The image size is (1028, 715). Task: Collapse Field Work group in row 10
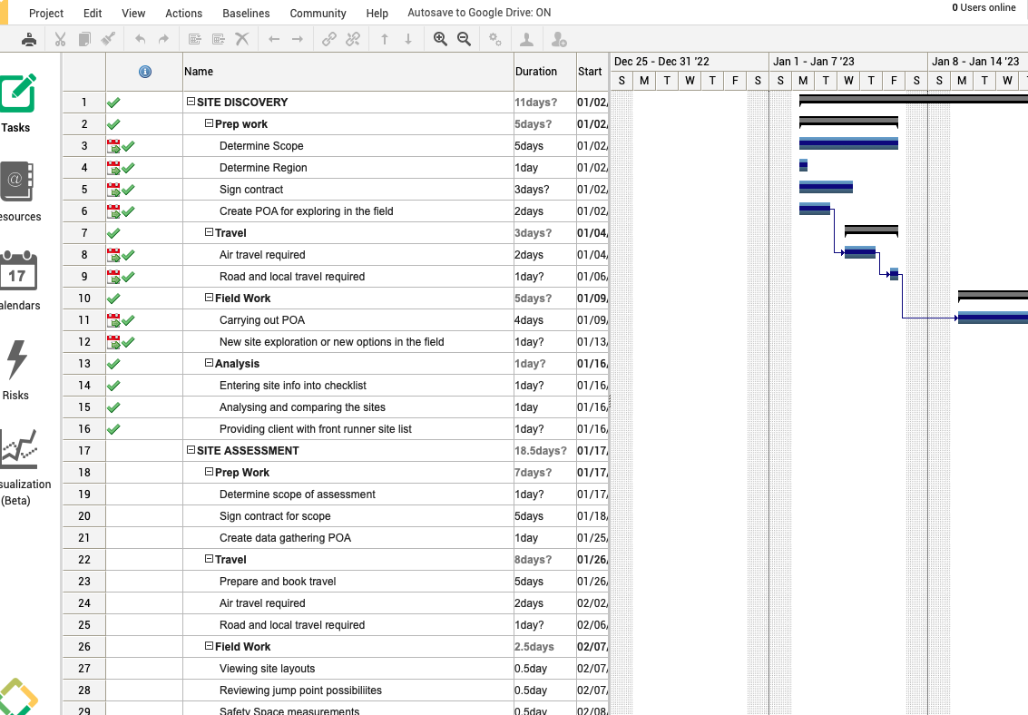click(x=210, y=298)
